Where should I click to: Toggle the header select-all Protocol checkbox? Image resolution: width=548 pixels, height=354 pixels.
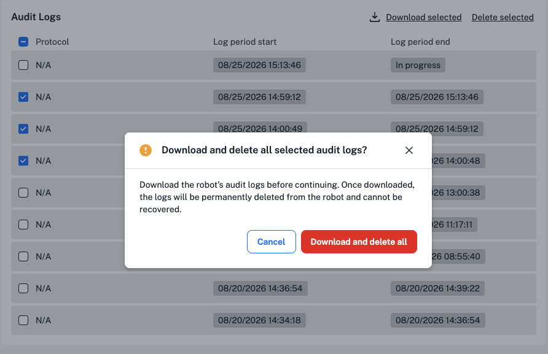[x=23, y=42]
